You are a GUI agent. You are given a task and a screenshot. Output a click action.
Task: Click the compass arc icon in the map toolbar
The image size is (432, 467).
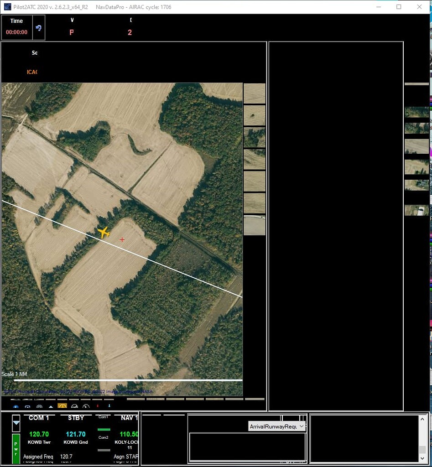(74, 407)
